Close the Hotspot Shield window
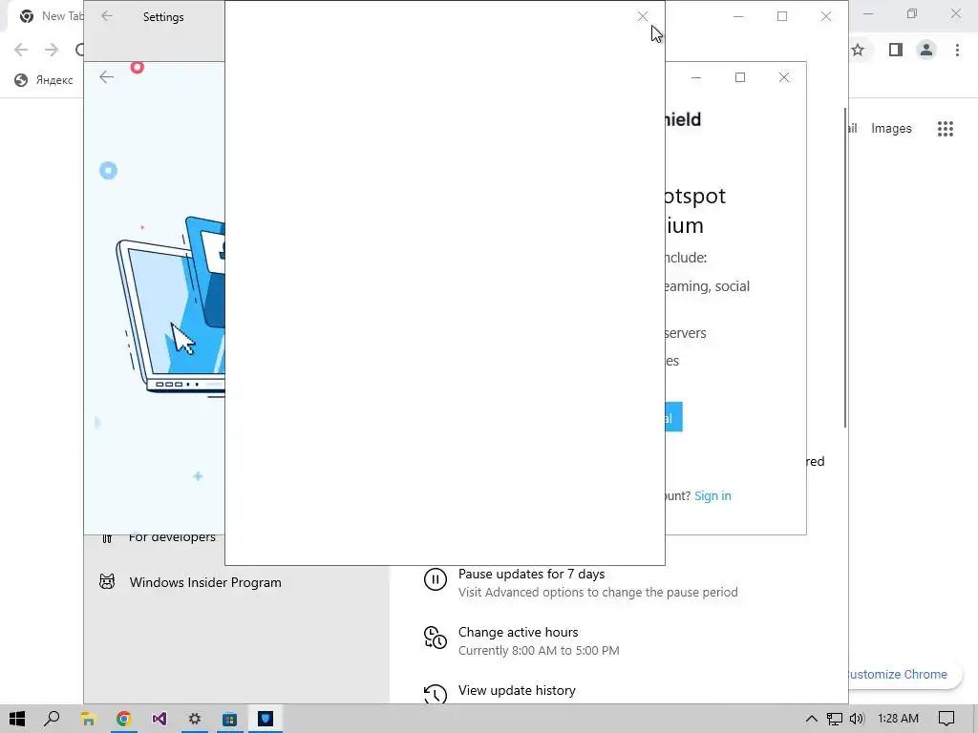 coord(784,77)
